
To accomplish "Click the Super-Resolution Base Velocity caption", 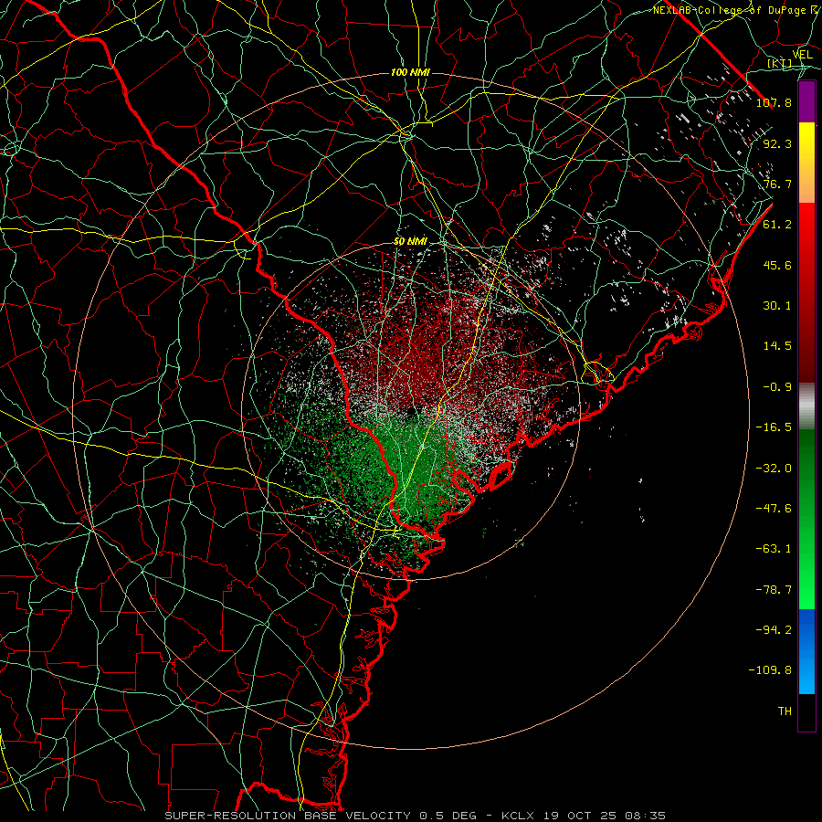I will pos(415,816).
